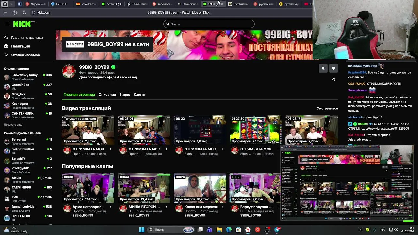Open the CaptainGee channel in the sidebar
The height and width of the screenshot is (235, 418).
pos(28,86)
